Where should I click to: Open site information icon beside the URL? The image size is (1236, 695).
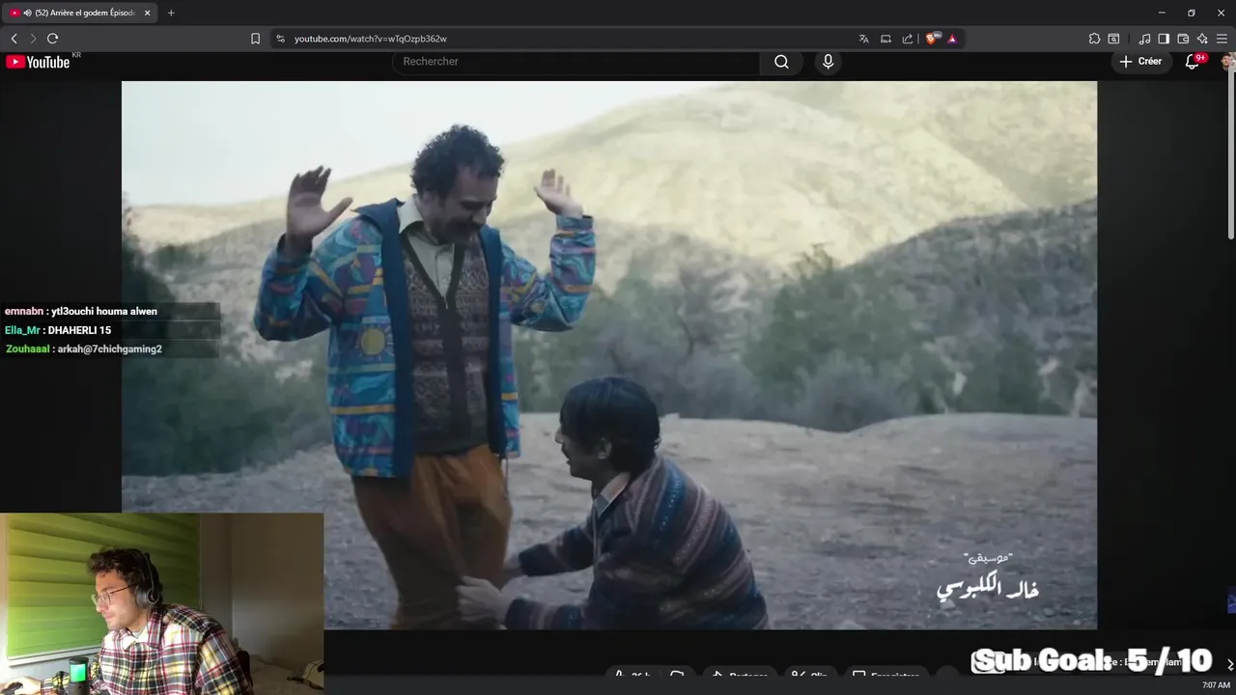click(x=281, y=39)
